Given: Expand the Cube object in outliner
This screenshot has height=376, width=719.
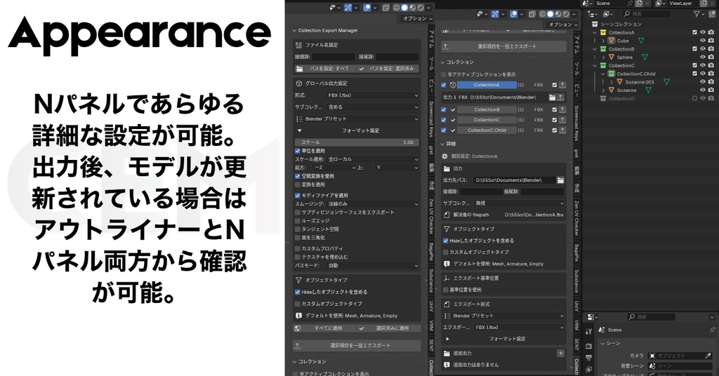Looking at the screenshot, I should (603, 41).
